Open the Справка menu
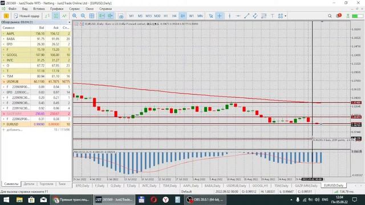Viewport: 365px width, 205px height. [x=106, y=9]
